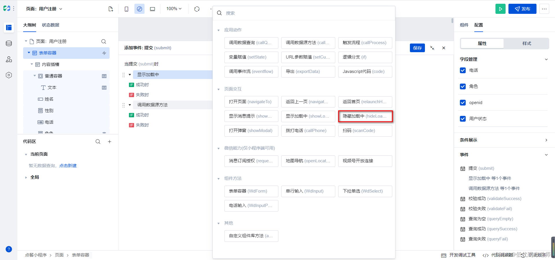
Task: Select the 属性 tab
Action: pos(482,44)
